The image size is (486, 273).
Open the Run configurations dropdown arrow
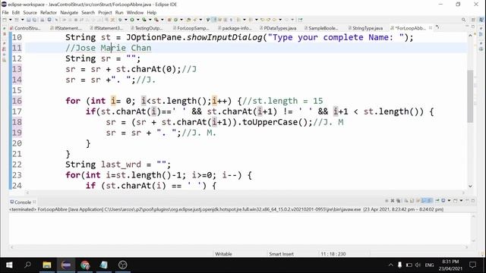[x=138, y=20]
